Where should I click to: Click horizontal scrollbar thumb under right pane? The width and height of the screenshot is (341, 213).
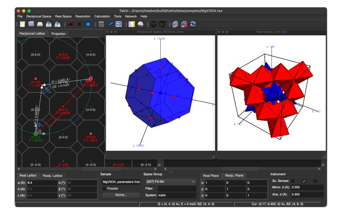(x=240, y=169)
